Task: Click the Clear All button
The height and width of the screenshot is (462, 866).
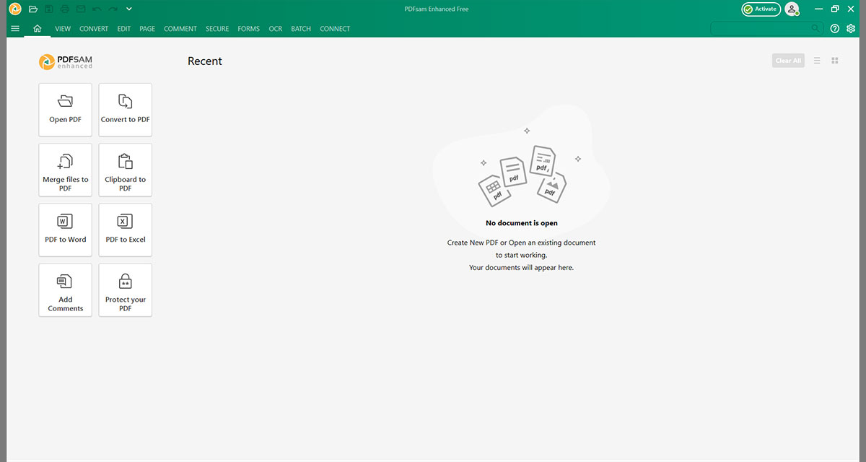Action: point(788,61)
